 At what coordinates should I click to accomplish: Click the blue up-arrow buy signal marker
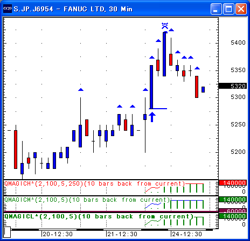pyautogui.click(x=152, y=117)
